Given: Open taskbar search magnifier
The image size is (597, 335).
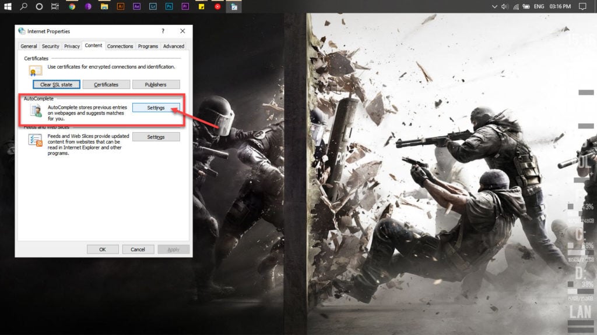Looking at the screenshot, I should [23, 6].
